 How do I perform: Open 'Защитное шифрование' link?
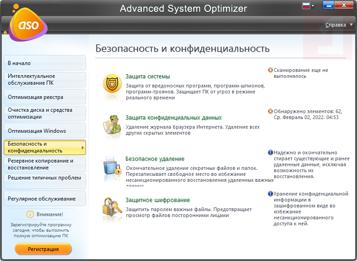pyautogui.click(x=157, y=200)
